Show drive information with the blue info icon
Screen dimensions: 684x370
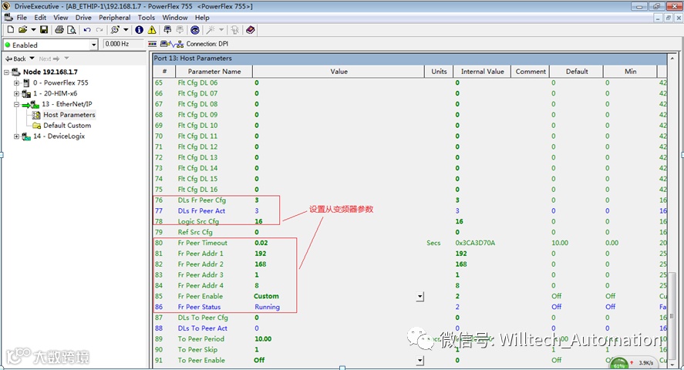pos(139,29)
